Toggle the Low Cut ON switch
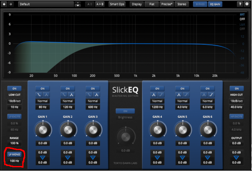The height and width of the screenshot is (171, 252). [x=14, y=88]
